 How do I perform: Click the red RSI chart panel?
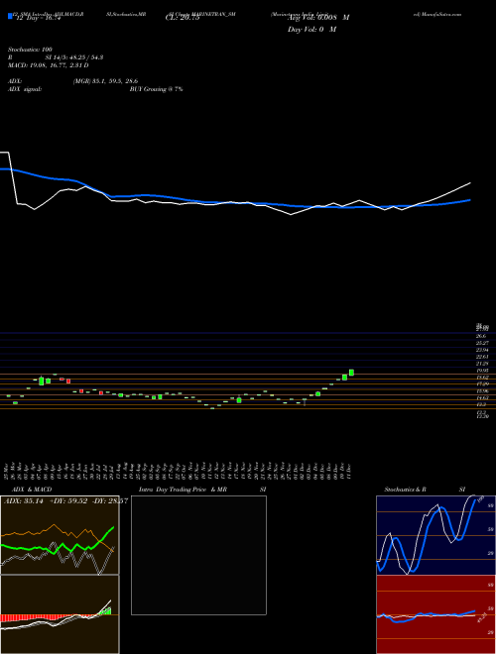pyautogui.click(x=435, y=614)
